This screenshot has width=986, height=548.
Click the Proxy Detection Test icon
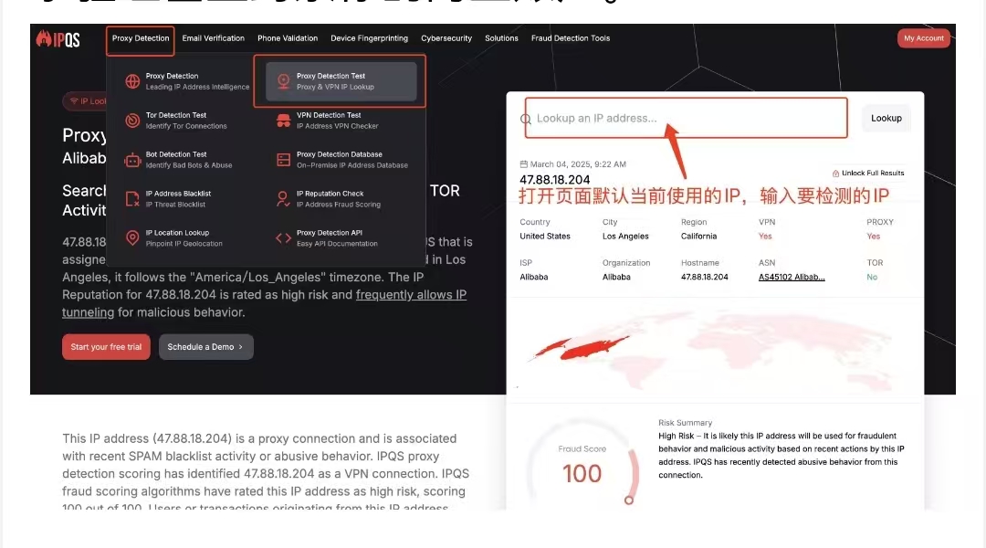click(283, 81)
